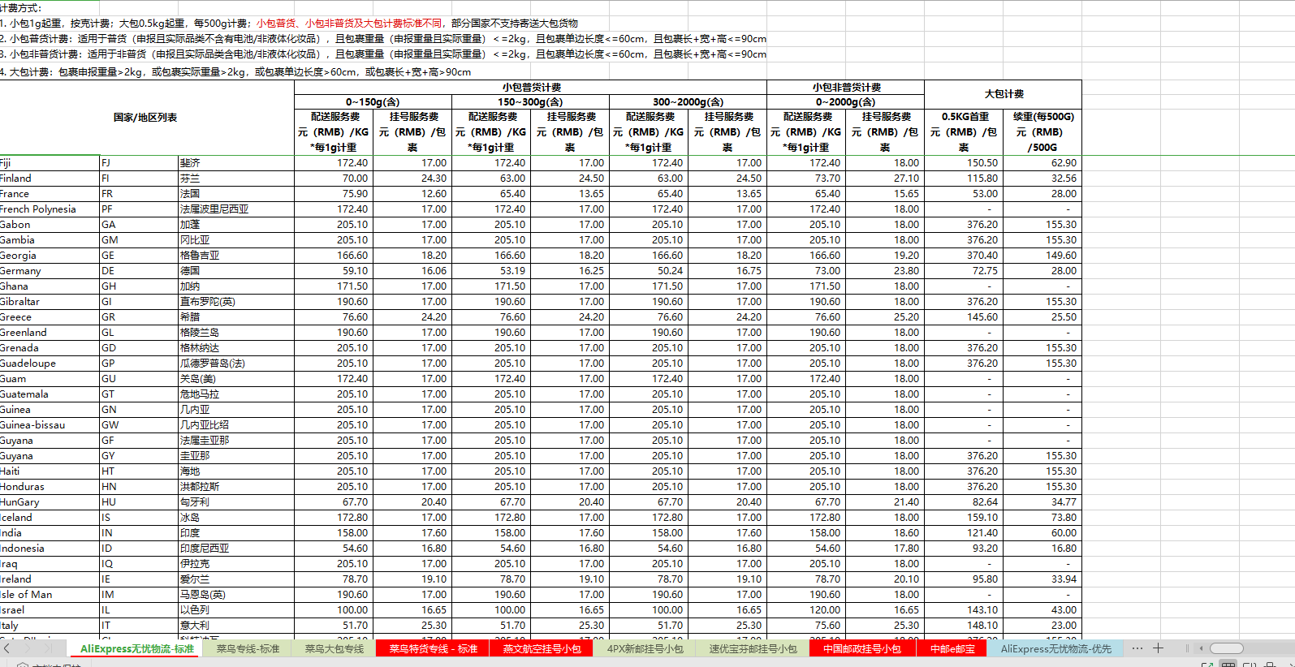Click the horizontal scrollbar thumb
1295x667 pixels.
tap(1227, 648)
